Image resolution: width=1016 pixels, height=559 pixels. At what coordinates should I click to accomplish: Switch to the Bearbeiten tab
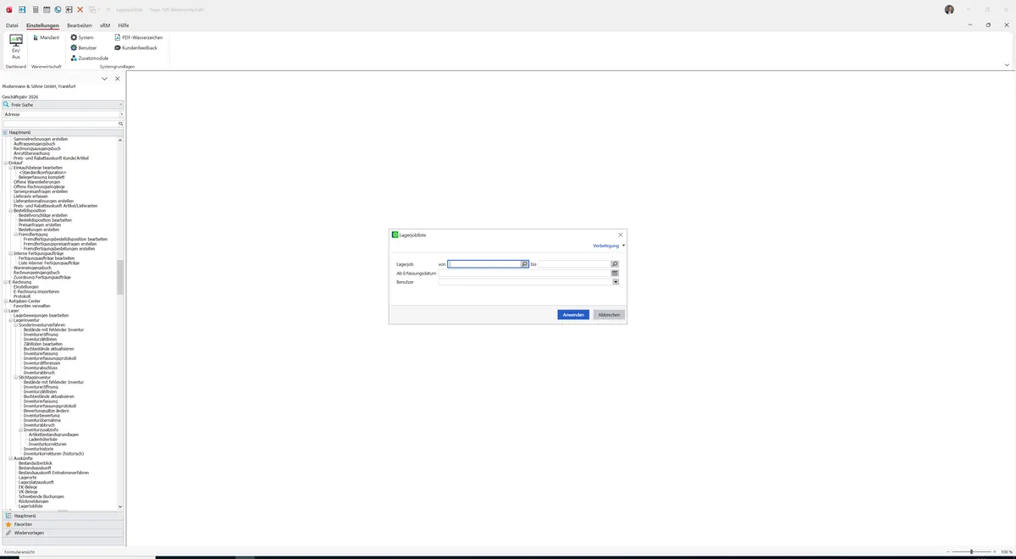pyautogui.click(x=80, y=25)
